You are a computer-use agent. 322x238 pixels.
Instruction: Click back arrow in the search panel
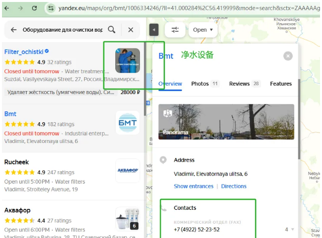pyautogui.click(x=13, y=30)
